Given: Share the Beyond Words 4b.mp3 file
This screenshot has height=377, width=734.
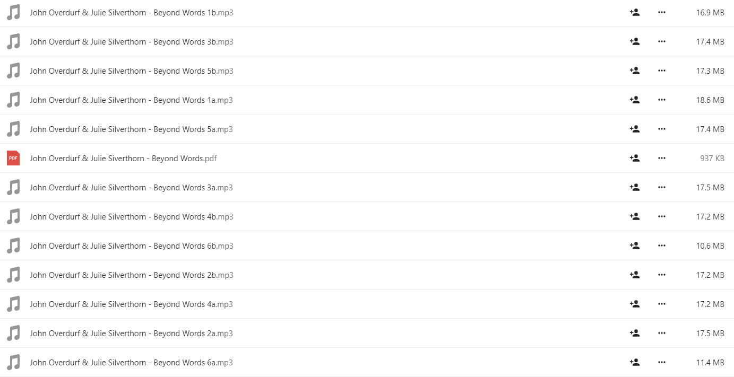Looking at the screenshot, I should coord(634,216).
